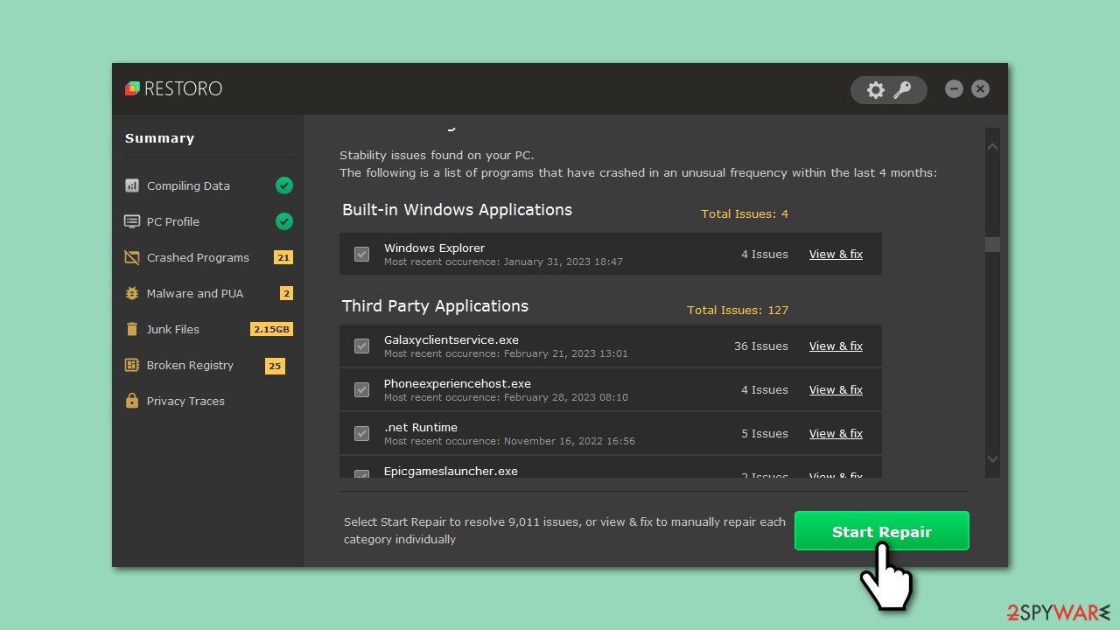Viewport: 1120px width, 630px height.
Task: Click the license key icon
Action: [x=902, y=90]
